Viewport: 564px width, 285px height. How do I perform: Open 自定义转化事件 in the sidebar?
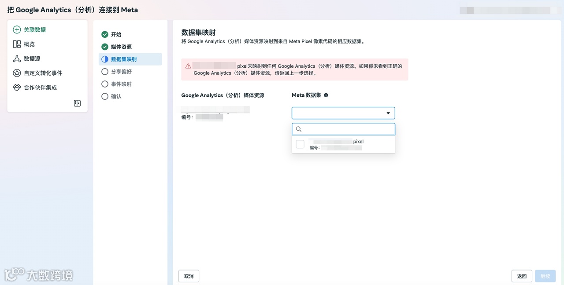click(x=43, y=73)
